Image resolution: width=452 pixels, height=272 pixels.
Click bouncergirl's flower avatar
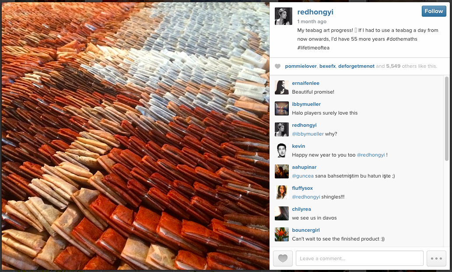(282, 234)
